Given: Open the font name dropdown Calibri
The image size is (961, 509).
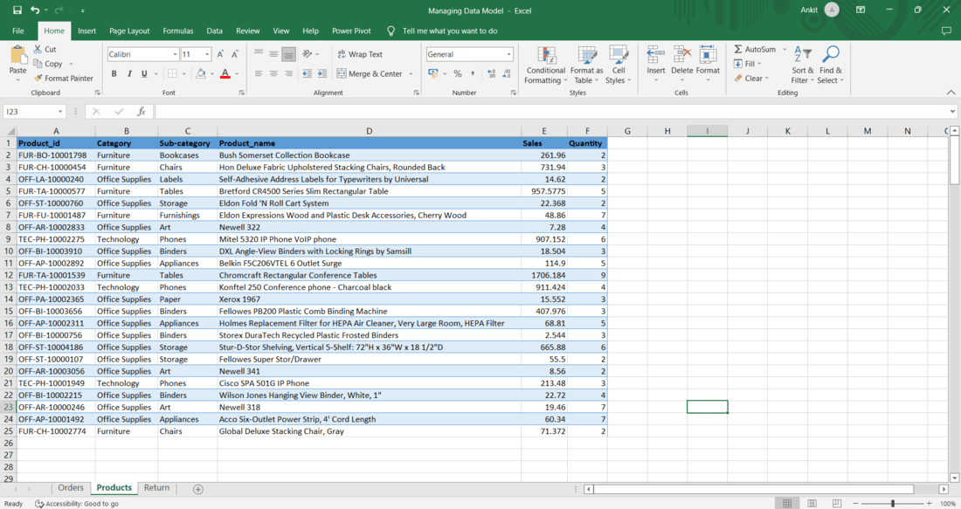Looking at the screenshot, I should [x=176, y=54].
